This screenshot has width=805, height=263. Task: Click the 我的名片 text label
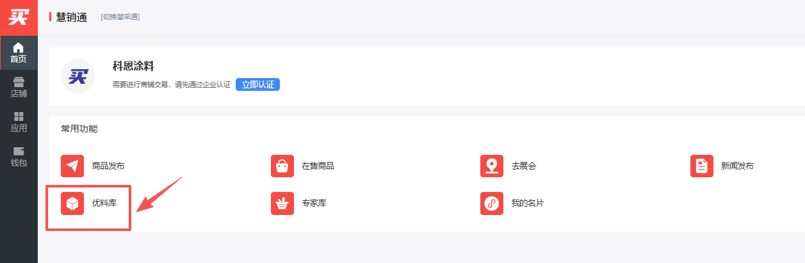point(528,203)
